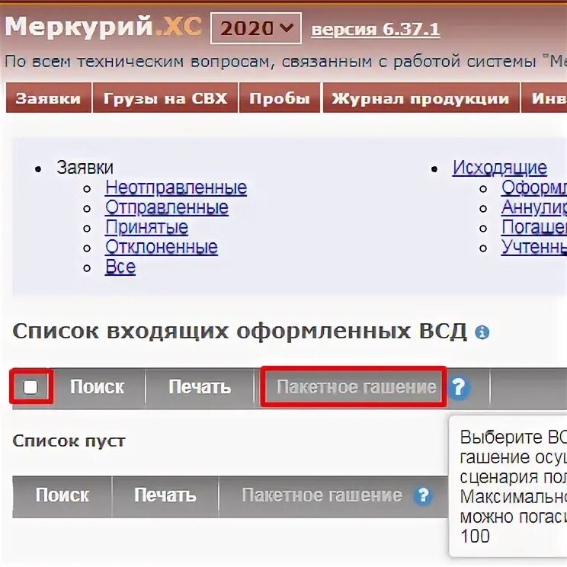Image resolution: width=567 pixels, height=567 pixels.
Task: Click the Меркурий.ХС logo
Action: [104, 27]
